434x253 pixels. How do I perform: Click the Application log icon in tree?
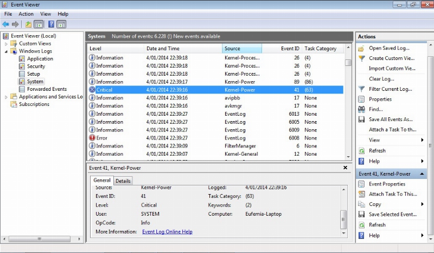pyautogui.click(x=22, y=59)
